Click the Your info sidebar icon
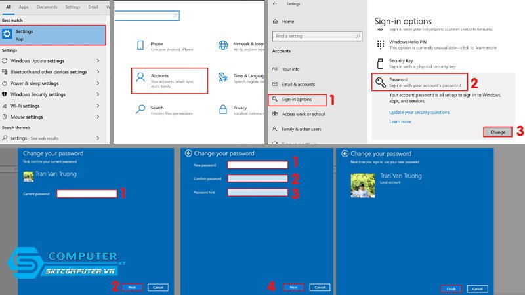This screenshot has width=525, height=295. [275, 69]
